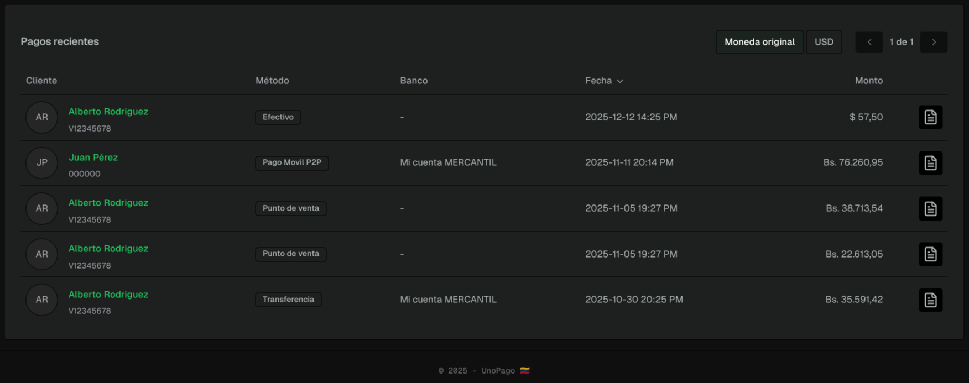Go to the next page of payments
The image size is (969, 383).
(x=934, y=42)
